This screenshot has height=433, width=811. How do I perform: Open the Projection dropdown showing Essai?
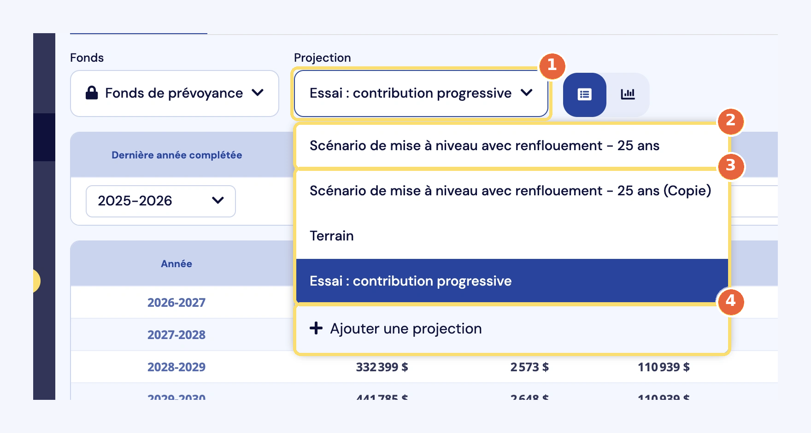pyautogui.click(x=421, y=94)
